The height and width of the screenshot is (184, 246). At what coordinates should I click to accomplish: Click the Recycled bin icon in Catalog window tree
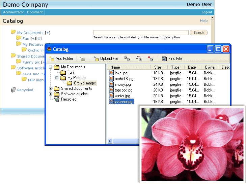tap(57, 99)
